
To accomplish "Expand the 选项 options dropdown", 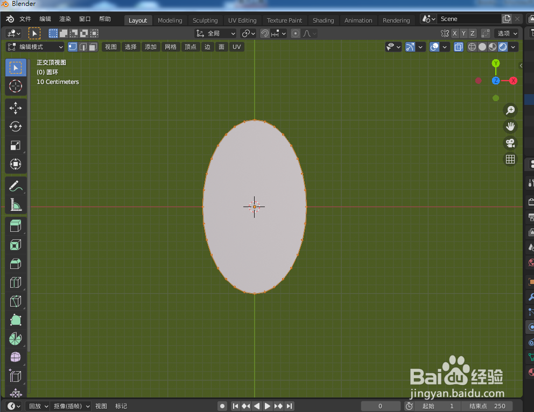I will (x=507, y=33).
